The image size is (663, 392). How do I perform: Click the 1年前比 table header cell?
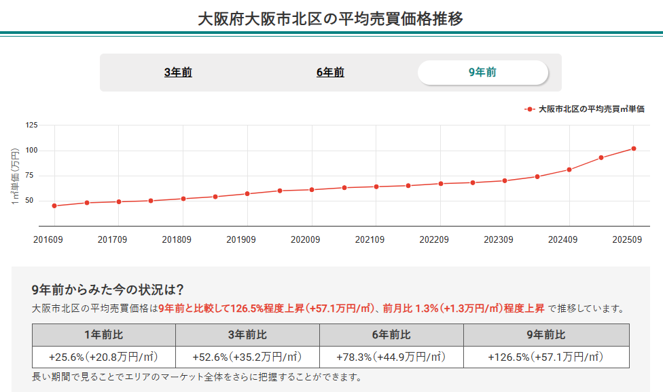click(103, 335)
